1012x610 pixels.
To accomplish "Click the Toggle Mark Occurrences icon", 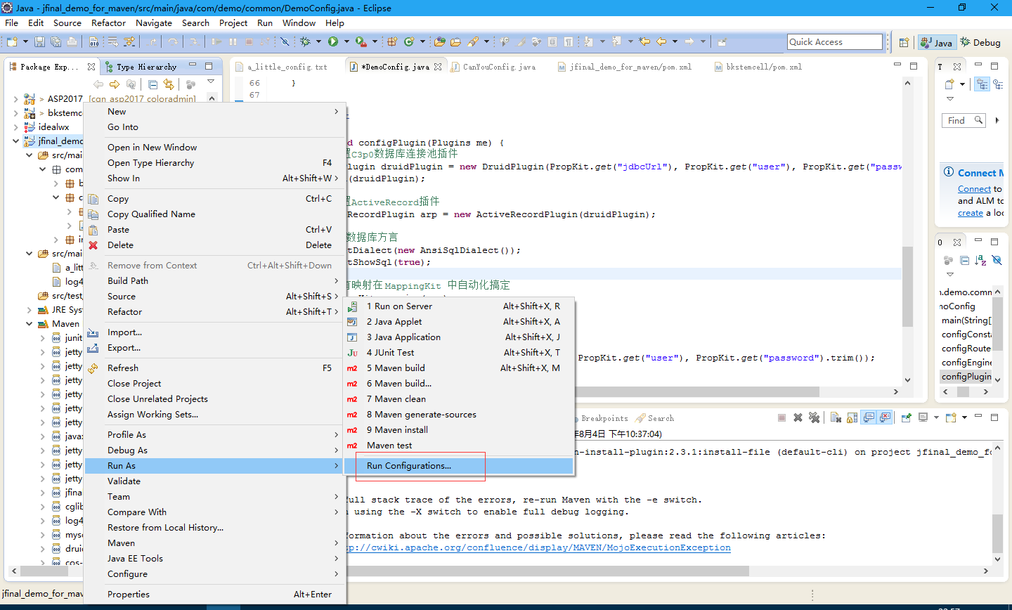I will pyautogui.click(x=521, y=41).
